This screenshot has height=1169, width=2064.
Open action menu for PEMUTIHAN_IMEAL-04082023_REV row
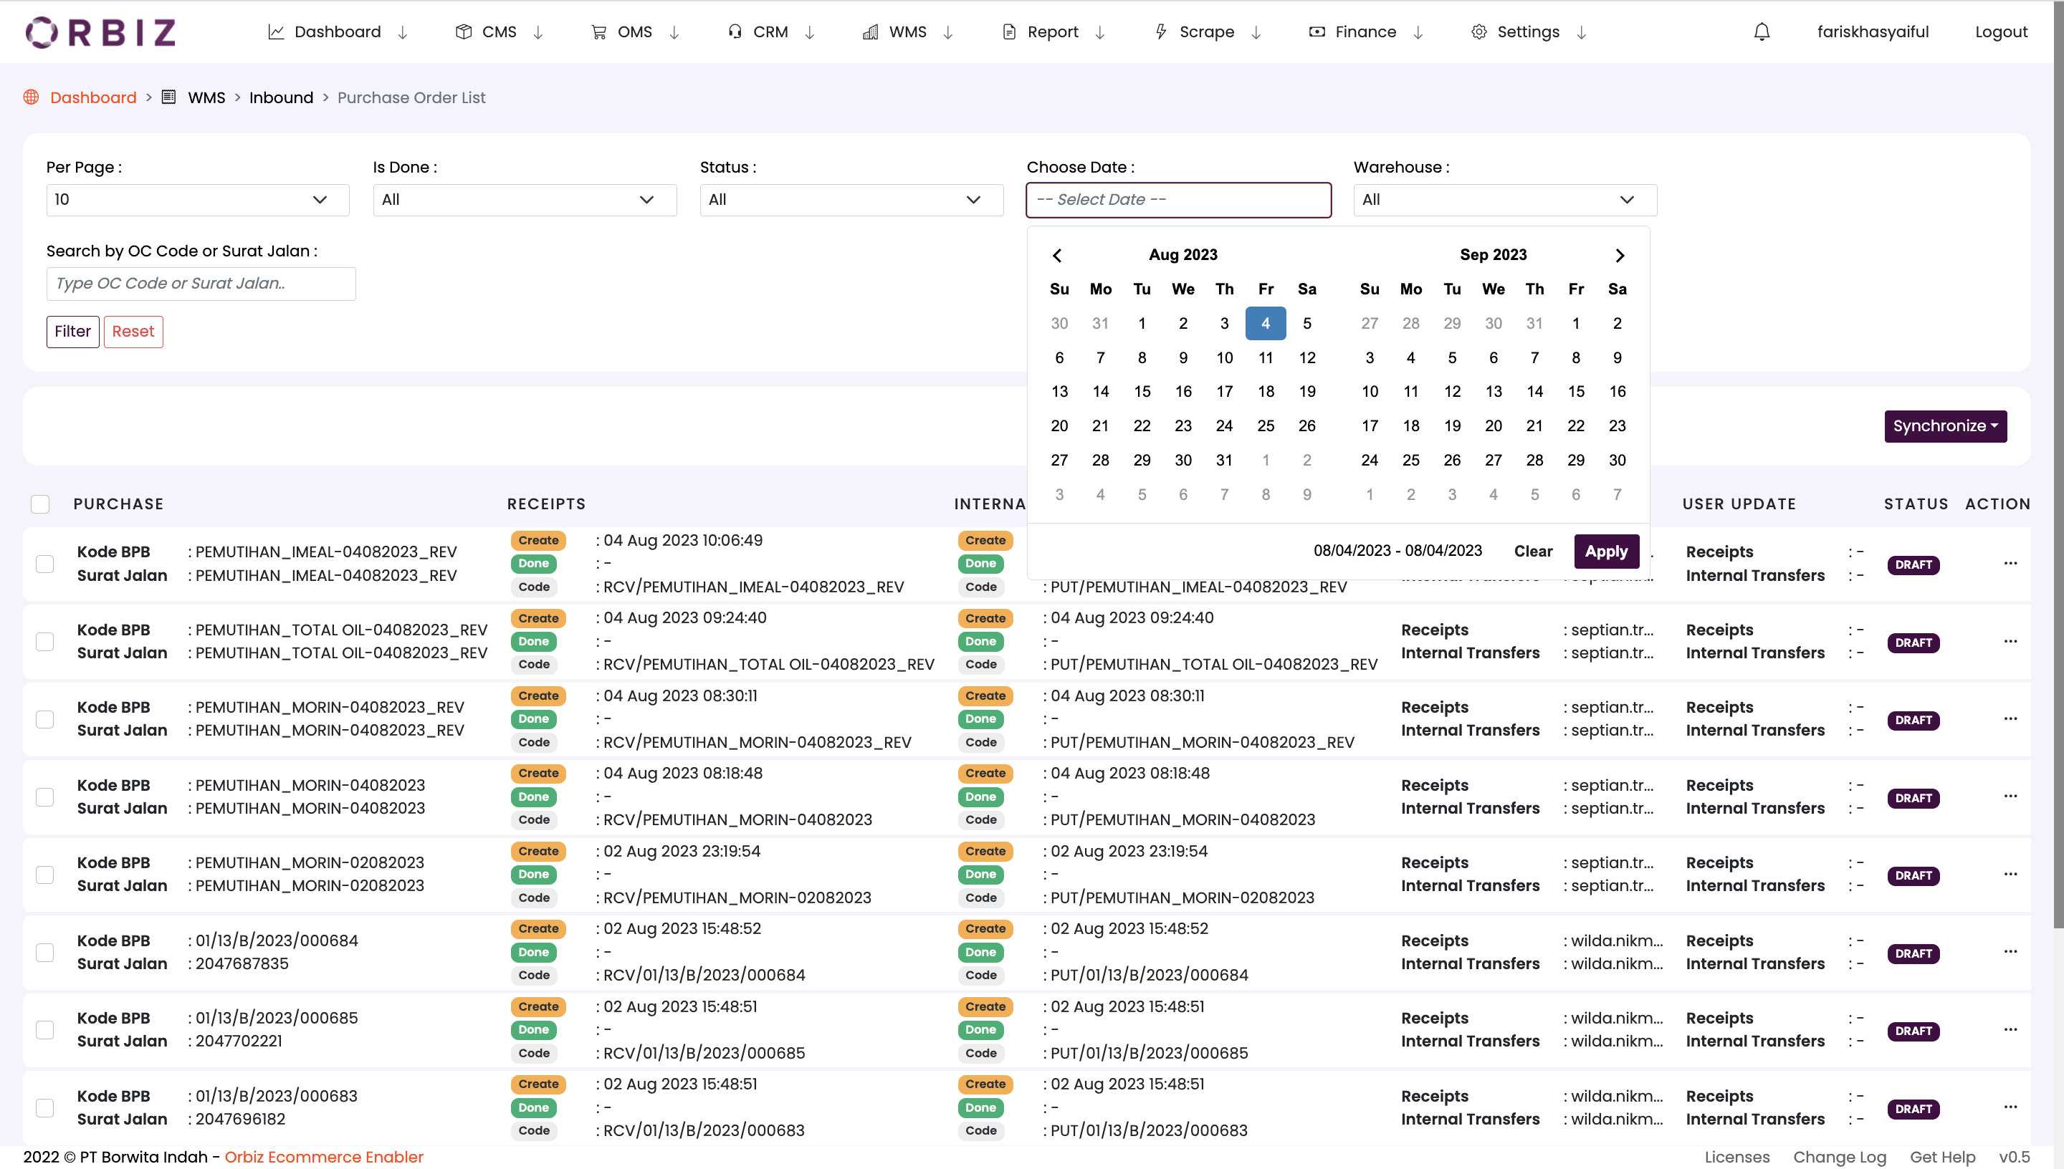(x=2010, y=563)
